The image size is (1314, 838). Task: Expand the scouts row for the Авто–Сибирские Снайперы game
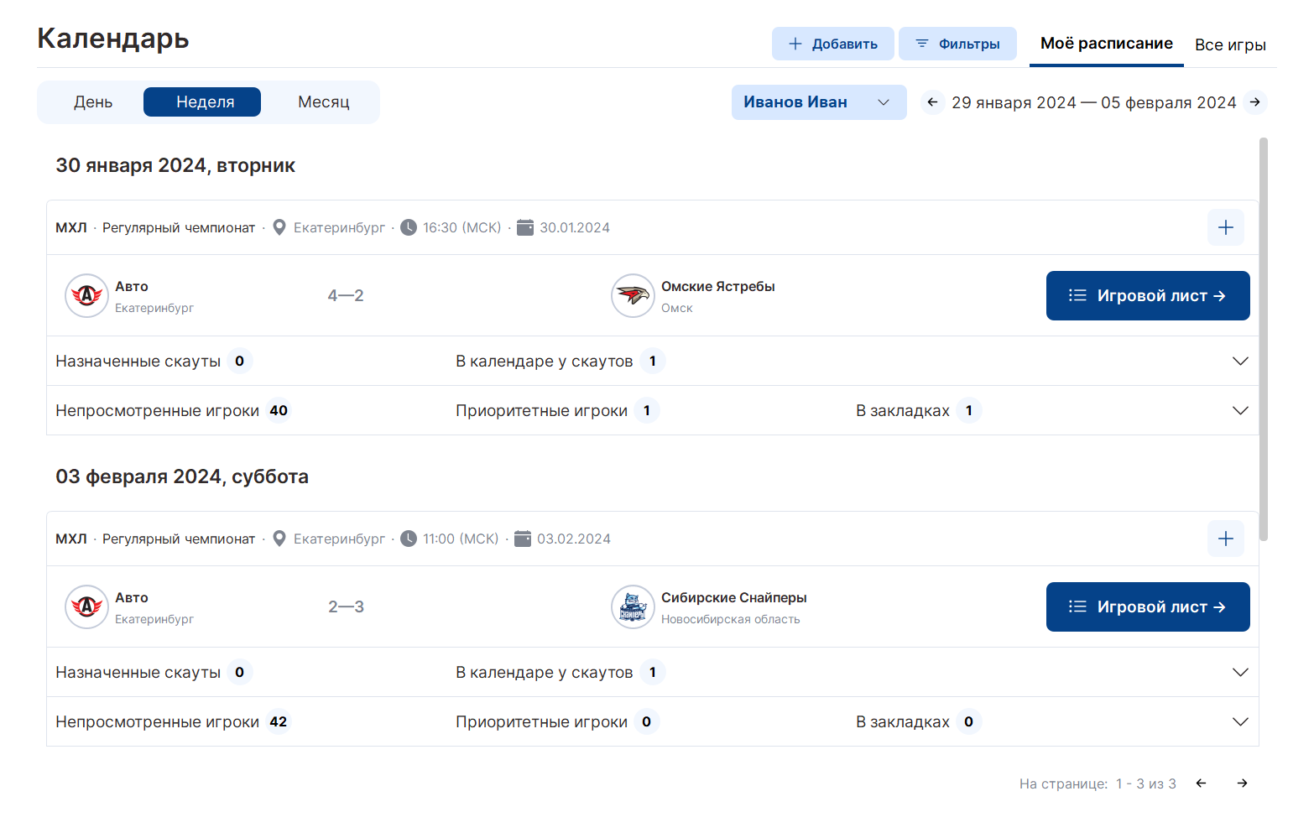1240,672
